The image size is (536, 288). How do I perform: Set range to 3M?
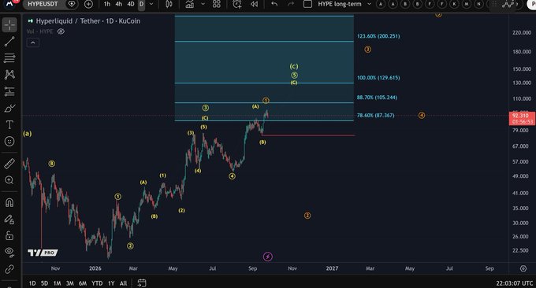[x=69, y=283]
